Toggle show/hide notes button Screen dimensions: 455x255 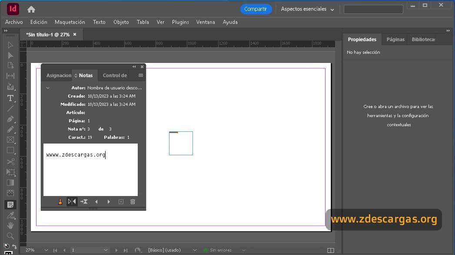[x=72, y=202]
